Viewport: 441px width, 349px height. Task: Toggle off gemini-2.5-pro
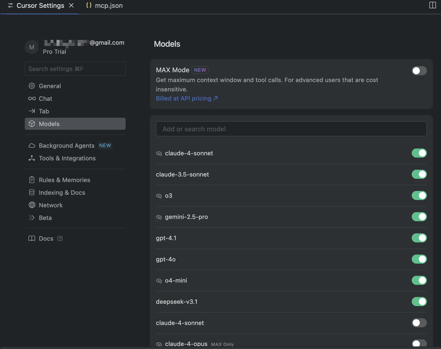[419, 217]
